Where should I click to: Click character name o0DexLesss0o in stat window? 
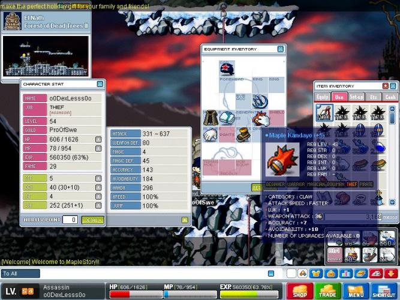70,98
